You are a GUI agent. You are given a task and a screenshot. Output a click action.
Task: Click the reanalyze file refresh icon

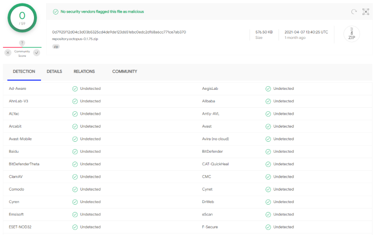354,11
